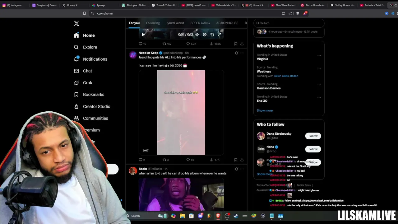The height and width of the screenshot is (224, 398).
Task: Repost the Need or Keep post
Action: 166,160
